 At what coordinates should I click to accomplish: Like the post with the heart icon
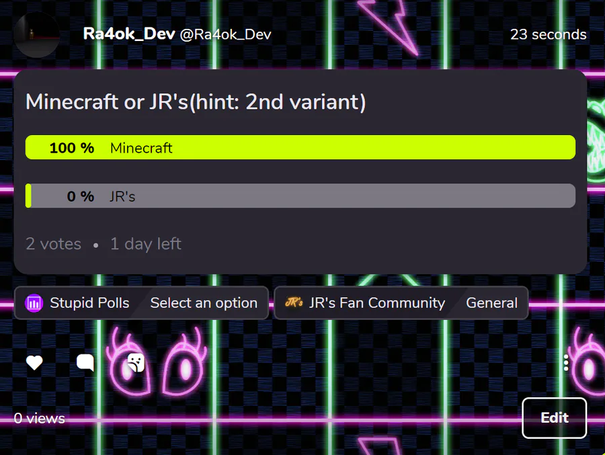point(34,363)
